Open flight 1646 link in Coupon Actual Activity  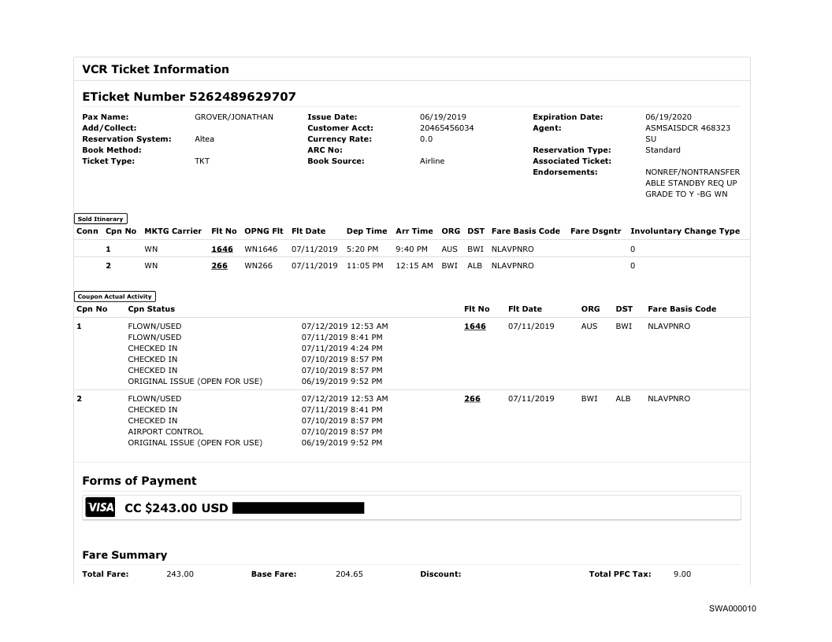click(475, 326)
